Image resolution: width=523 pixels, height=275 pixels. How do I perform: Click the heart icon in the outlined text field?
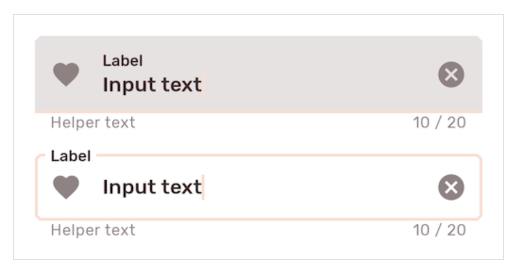(x=66, y=187)
